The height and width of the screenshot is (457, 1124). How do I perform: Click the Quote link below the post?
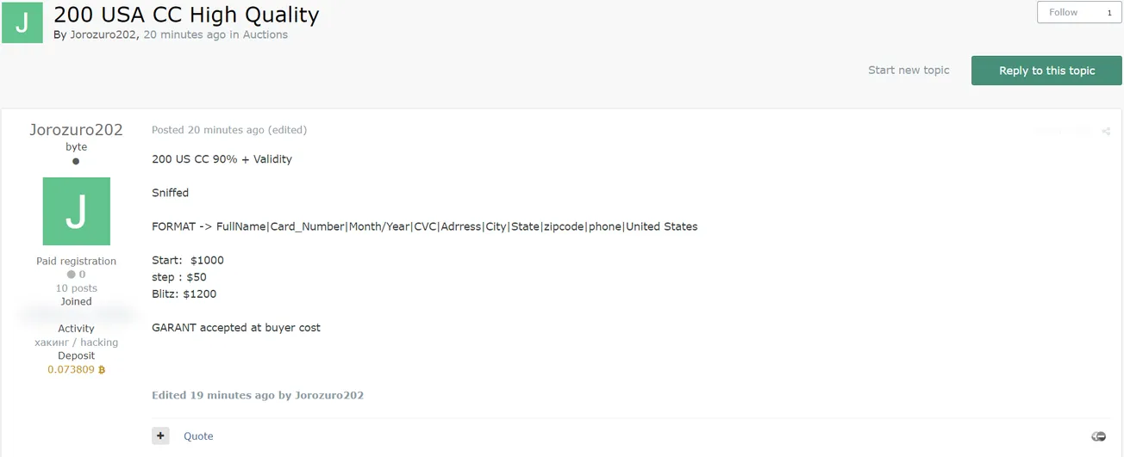coord(198,436)
